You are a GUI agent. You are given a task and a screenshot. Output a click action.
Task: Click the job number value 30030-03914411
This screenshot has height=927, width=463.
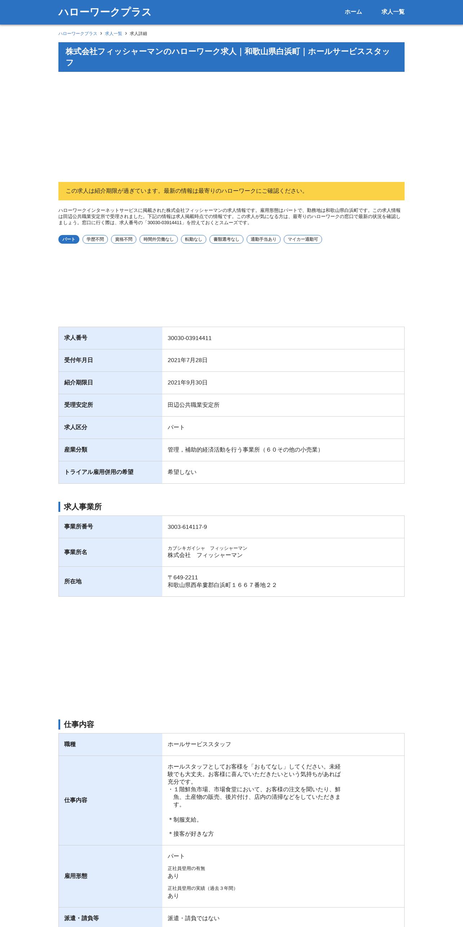tap(190, 338)
